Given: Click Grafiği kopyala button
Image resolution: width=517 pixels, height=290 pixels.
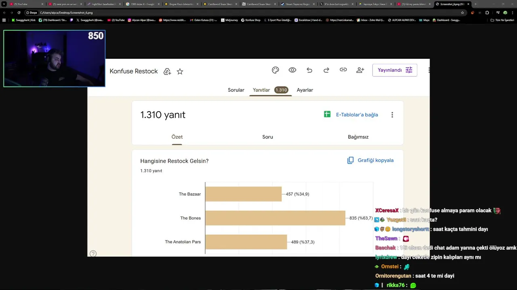Looking at the screenshot, I should click(370, 160).
